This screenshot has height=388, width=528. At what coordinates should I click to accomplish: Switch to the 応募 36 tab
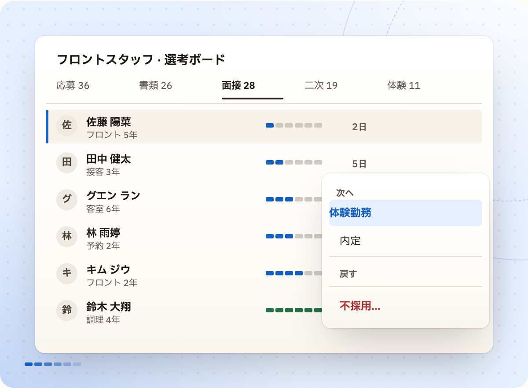tap(73, 85)
